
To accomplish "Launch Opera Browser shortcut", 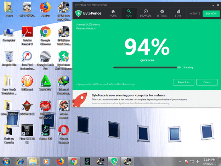I will (64, 134).
